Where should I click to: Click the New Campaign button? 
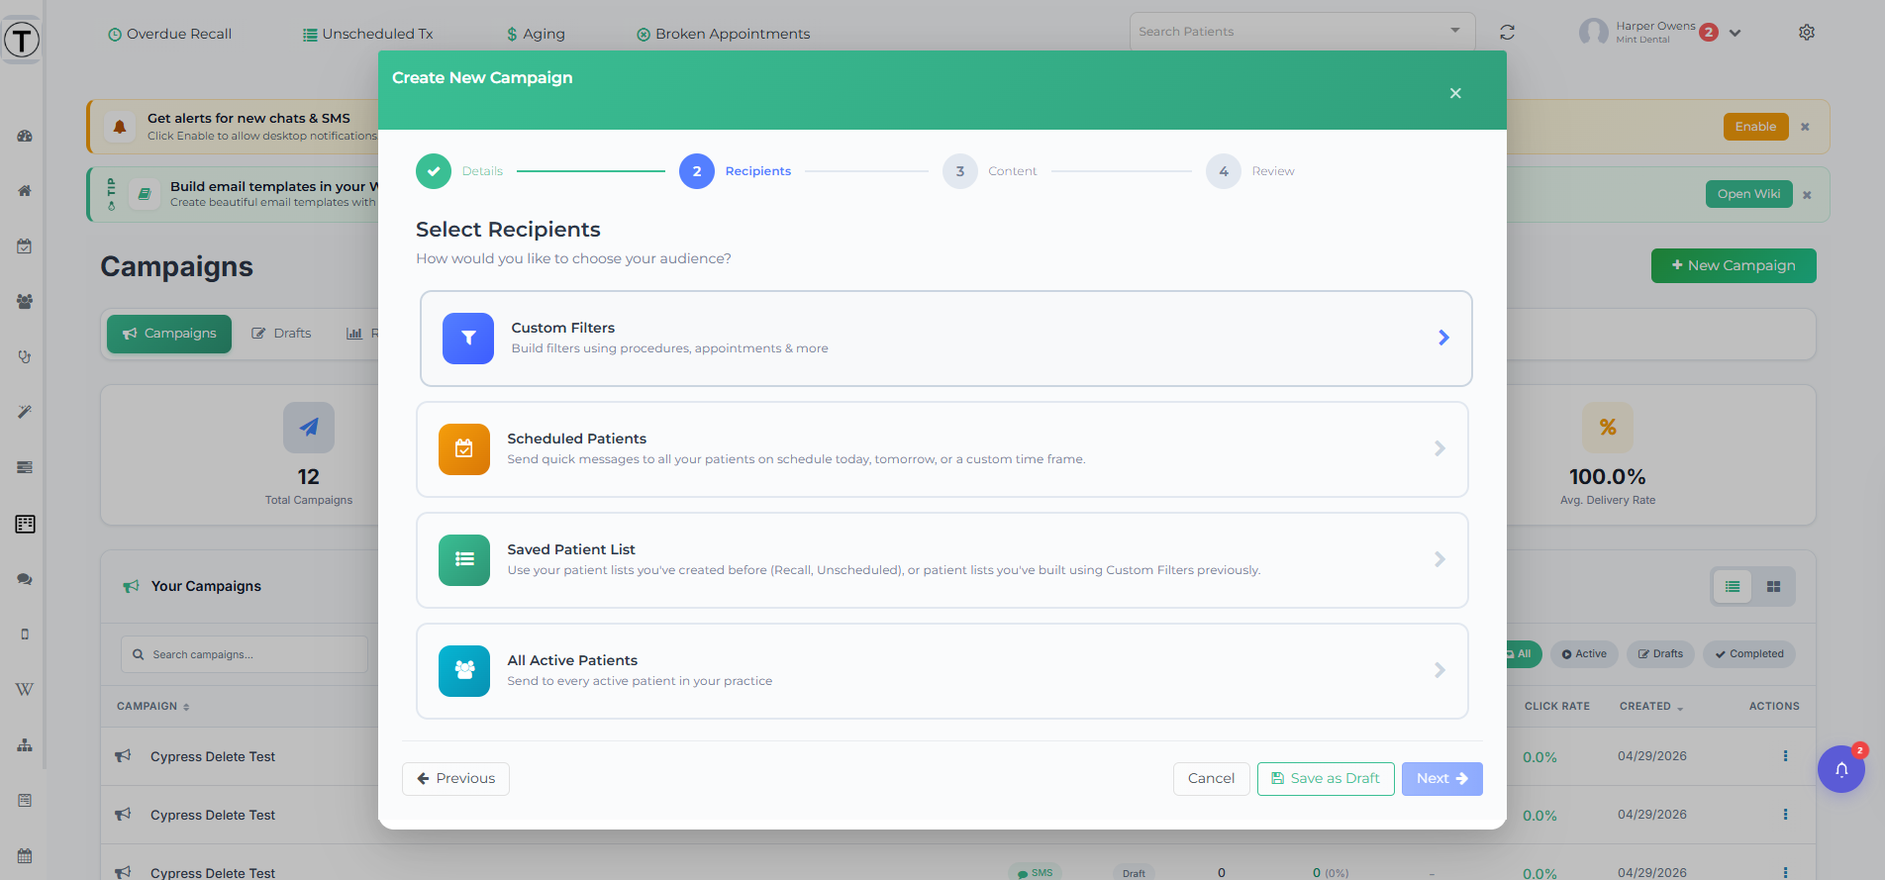1734,265
